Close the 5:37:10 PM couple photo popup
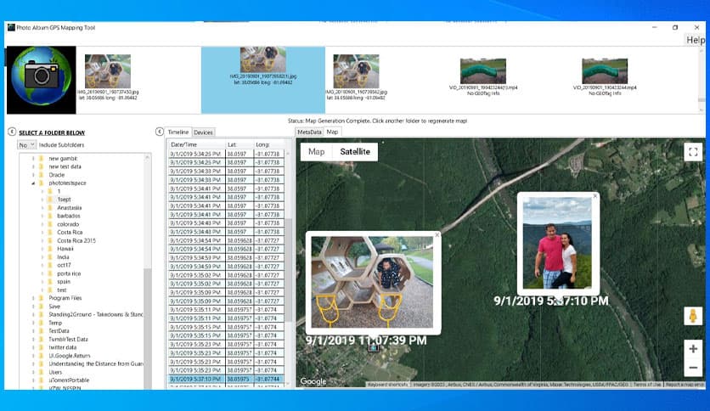The width and height of the screenshot is (710, 411). [x=595, y=196]
